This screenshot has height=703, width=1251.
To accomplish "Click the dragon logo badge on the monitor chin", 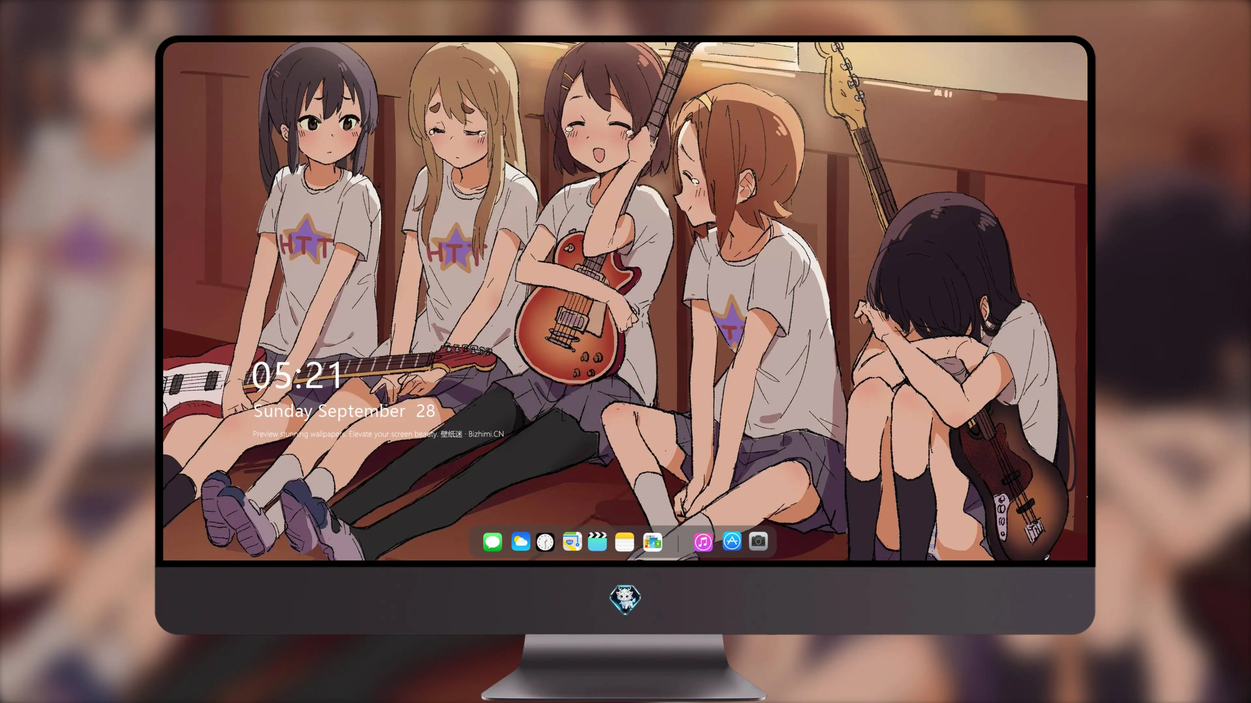I will pyautogui.click(x=625, y=599).
